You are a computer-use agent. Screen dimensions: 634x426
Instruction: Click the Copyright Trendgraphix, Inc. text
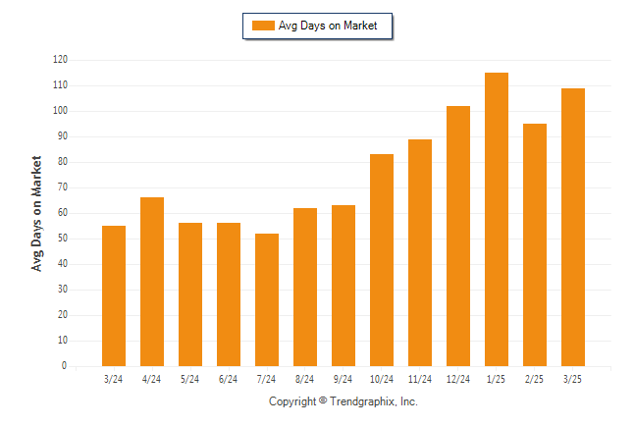click(x=343, y=401)
